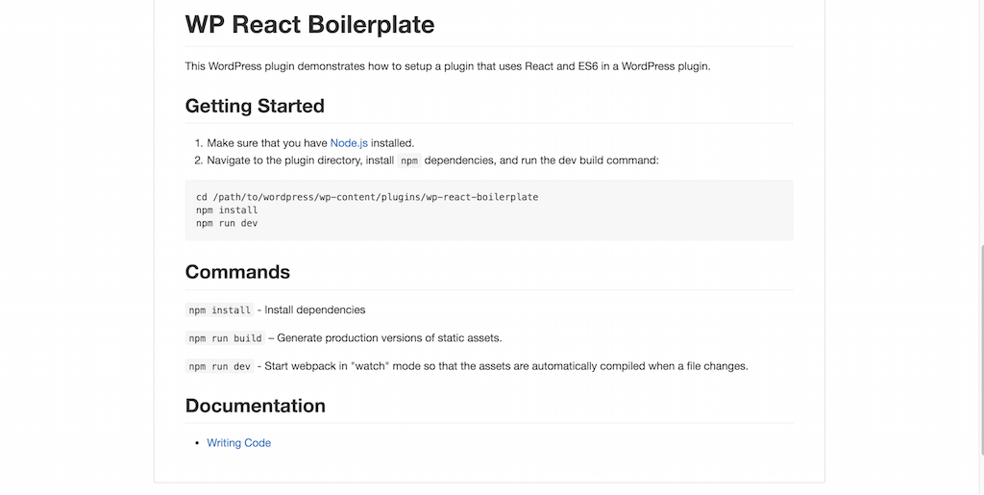Click 'npm install' line in code block
The height and width of the screenshot is (495, 984).
(227, 210)
